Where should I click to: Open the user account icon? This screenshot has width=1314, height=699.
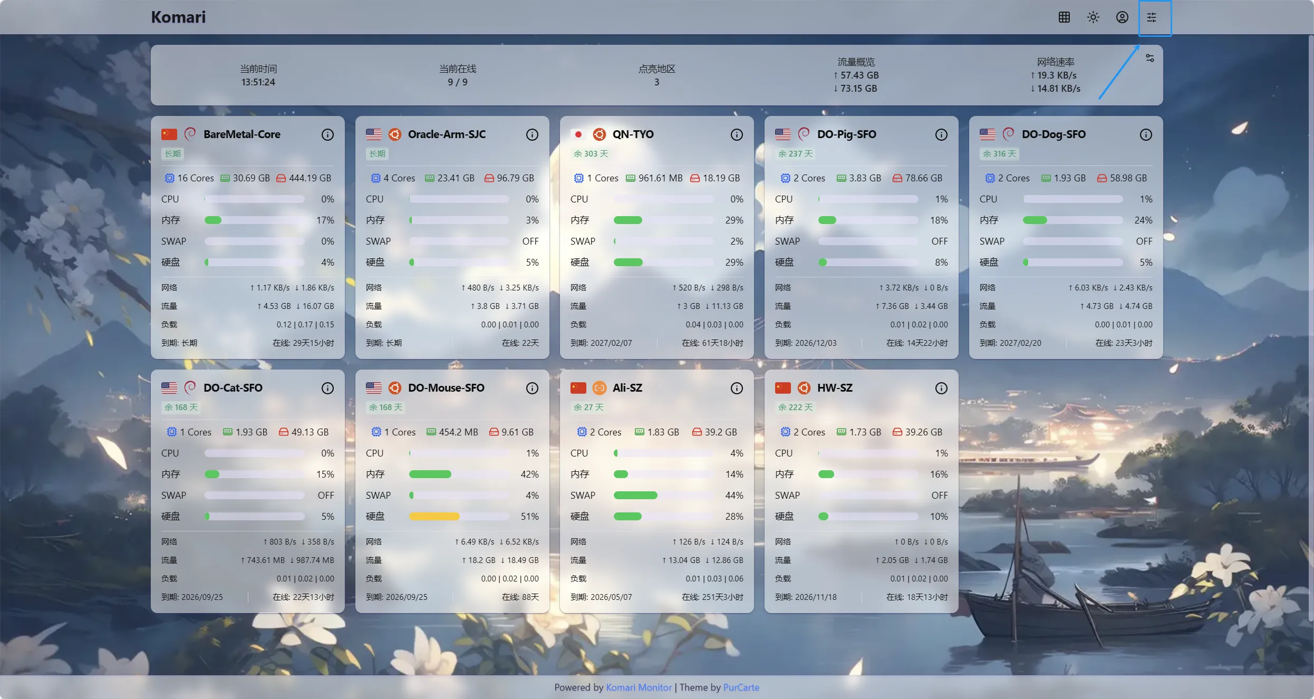pos(1122,17)
